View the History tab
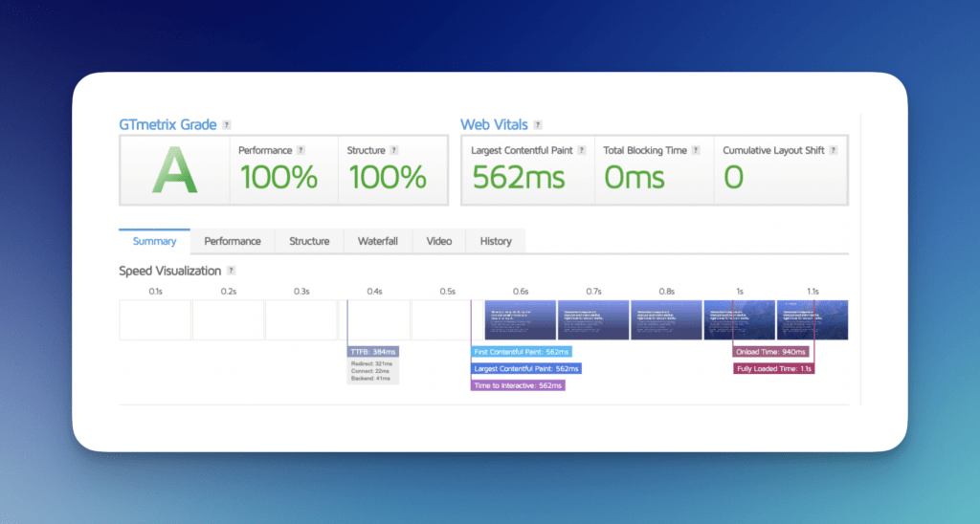 [x=496, y=241]
